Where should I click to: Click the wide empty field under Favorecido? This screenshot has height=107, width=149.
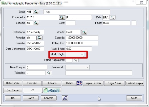point(99,73)
